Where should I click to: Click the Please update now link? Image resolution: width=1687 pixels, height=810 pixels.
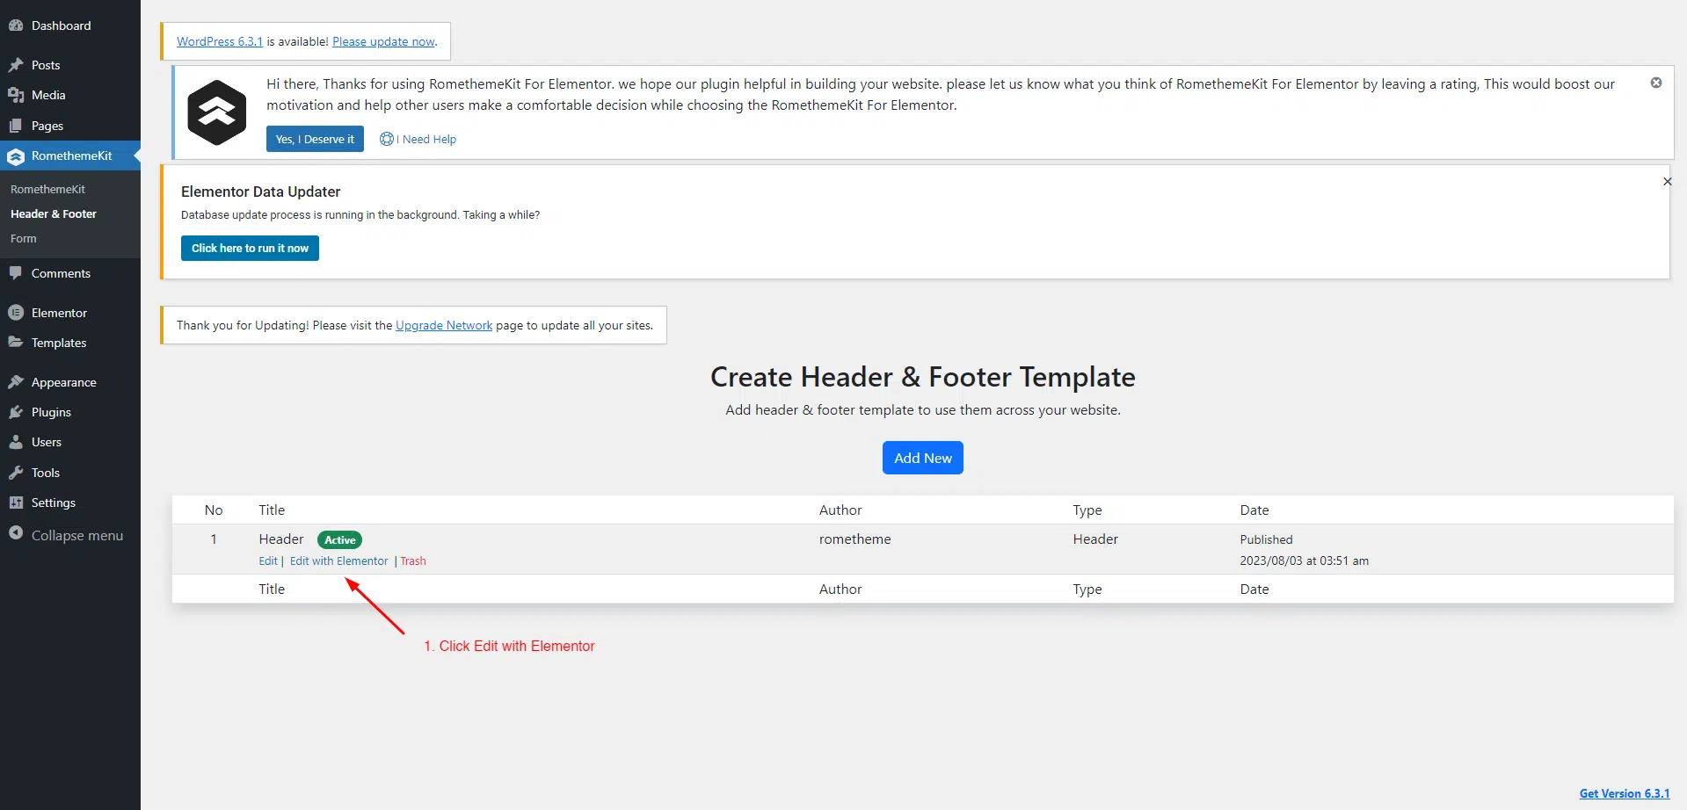(383, 41)
